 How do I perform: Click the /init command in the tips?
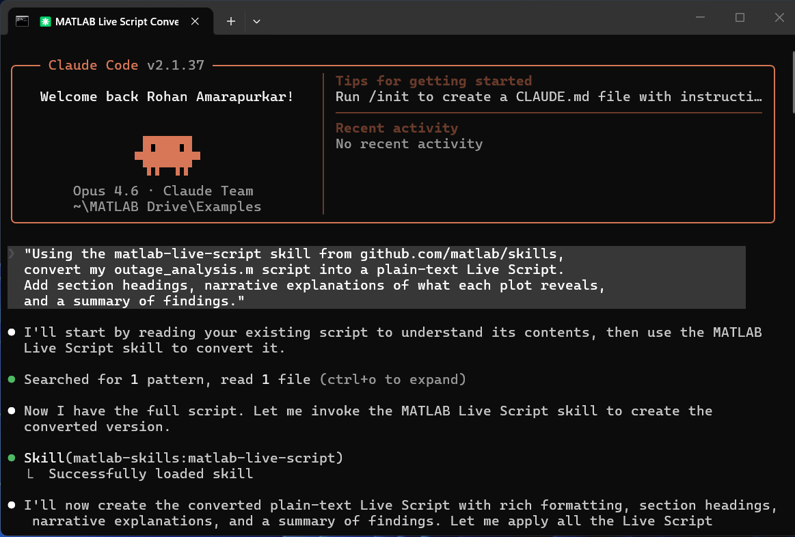click(x=385, y=97)
